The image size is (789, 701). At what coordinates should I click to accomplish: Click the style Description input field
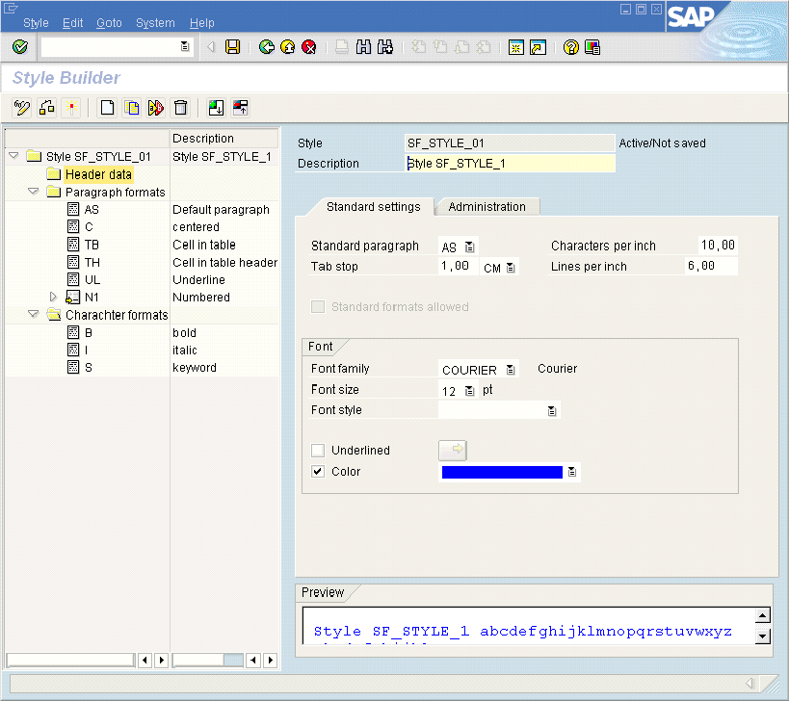pyautogui.click(x=511, y=164)
